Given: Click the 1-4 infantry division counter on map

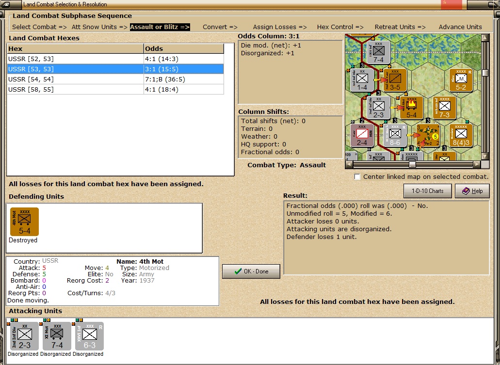Looking at the screenshot, I should [x=362, y=80].
